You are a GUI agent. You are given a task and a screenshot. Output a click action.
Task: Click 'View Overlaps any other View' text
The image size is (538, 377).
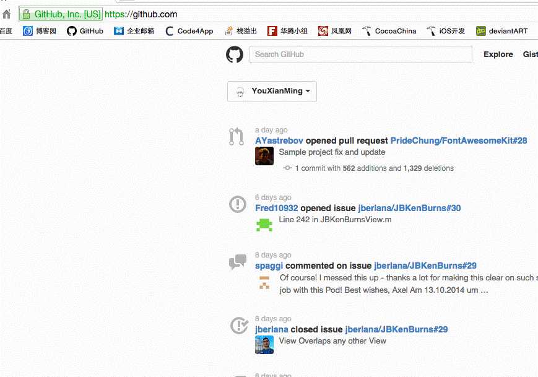332,341
